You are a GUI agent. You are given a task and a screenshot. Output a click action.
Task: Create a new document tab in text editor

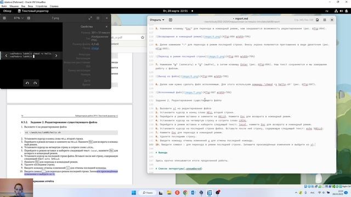[x=171, y=20]
